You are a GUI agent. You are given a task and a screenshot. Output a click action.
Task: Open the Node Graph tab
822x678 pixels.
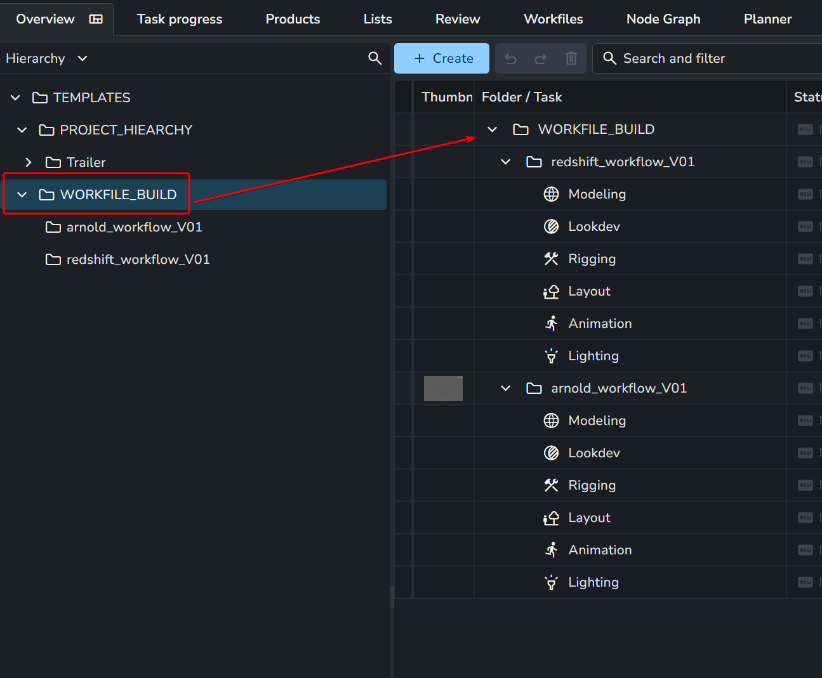(663, 19)
